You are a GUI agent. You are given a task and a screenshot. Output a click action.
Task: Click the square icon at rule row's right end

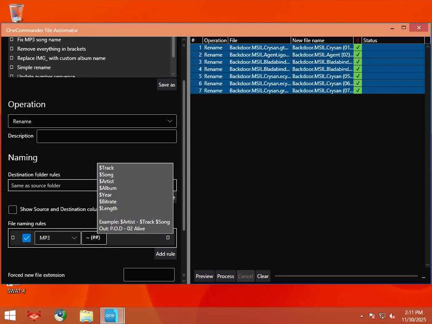[x=168, y=237]
